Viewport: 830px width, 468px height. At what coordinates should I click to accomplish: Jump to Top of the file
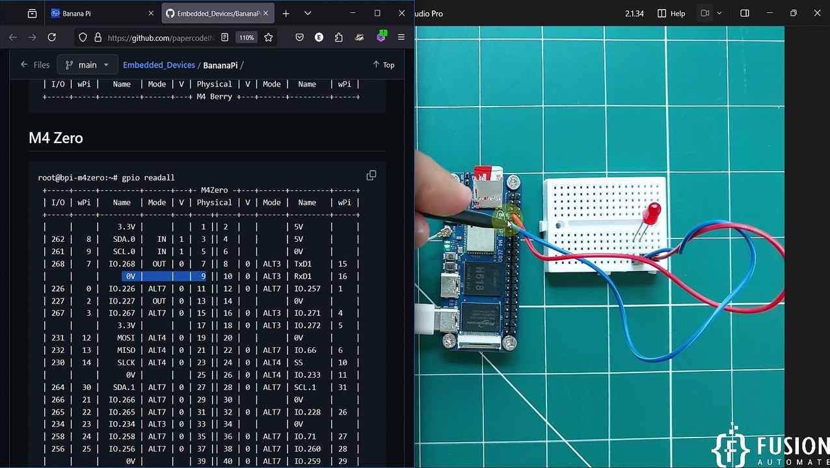tap(384, 64)
